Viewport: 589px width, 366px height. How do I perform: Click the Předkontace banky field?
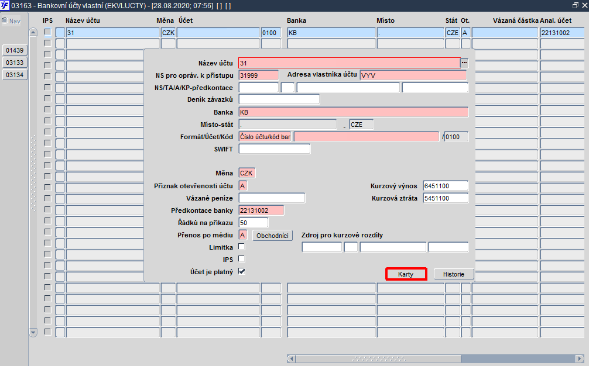coord(261,210)
